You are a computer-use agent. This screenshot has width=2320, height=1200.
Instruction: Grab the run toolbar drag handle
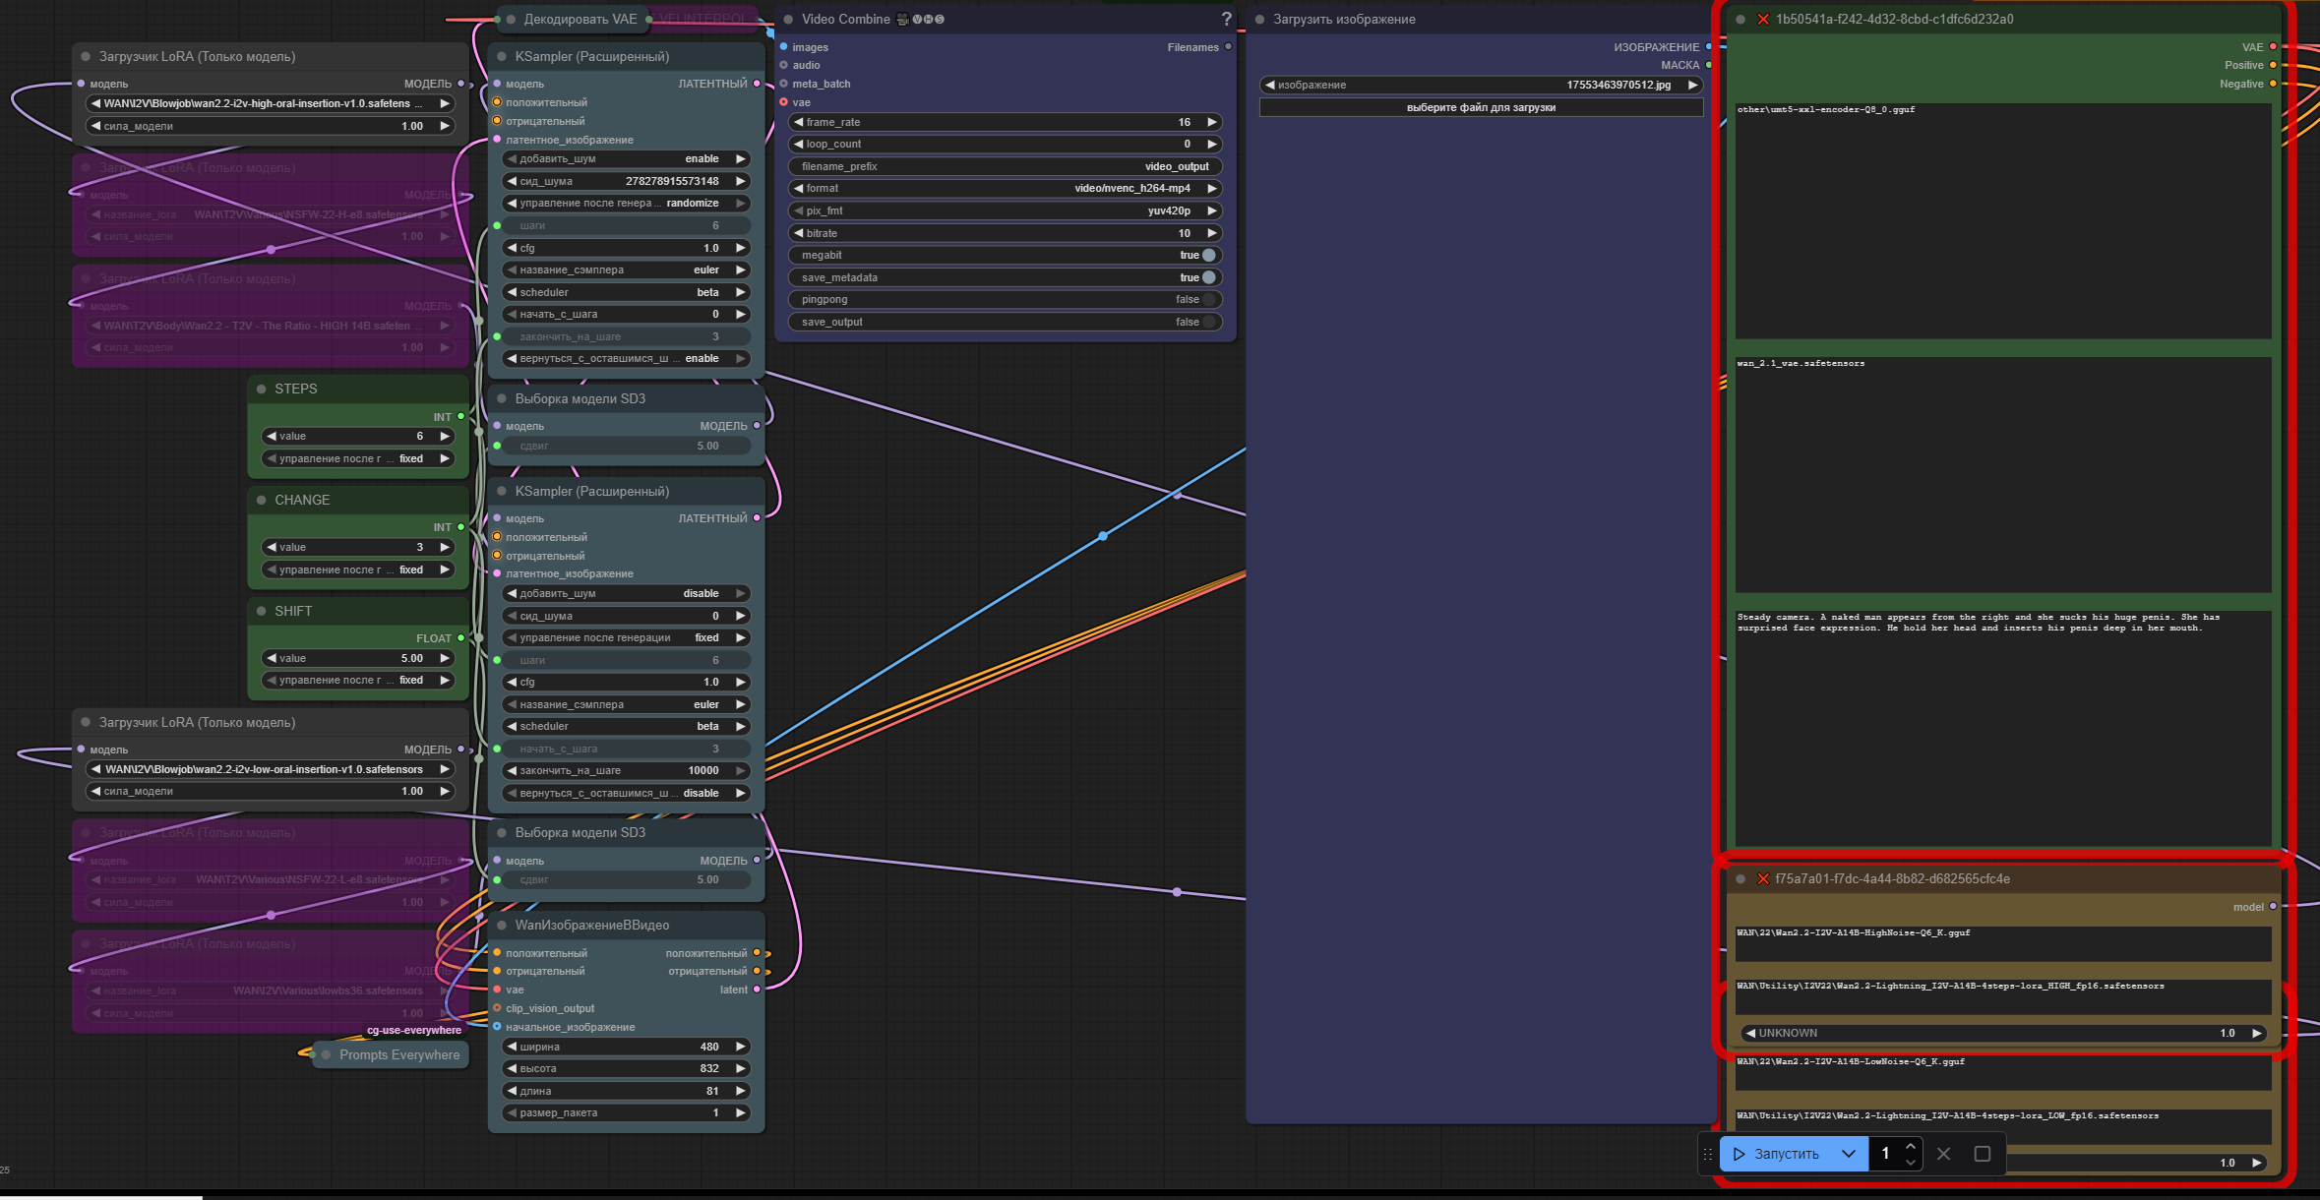(x=1708, y=1154)
